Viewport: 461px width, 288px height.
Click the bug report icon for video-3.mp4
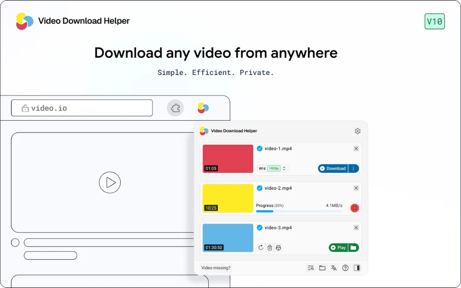[x=278, y=248]
